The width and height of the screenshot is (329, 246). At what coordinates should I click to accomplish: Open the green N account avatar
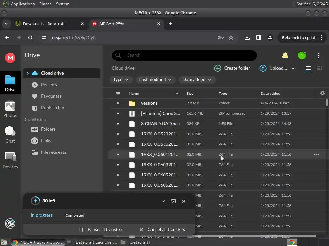(302, 55)
